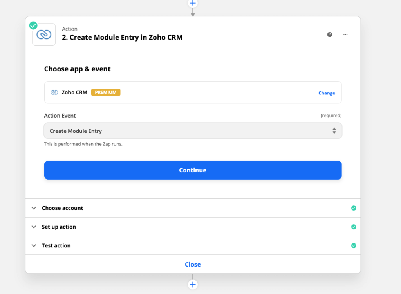Click the PREMIUM badge
The width and height of the screenshot is (401, 294).
(106, 93)
